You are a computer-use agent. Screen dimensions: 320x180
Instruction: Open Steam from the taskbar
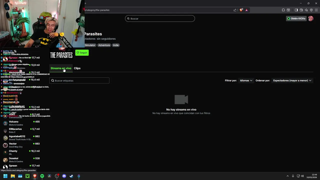click(71, 176)
